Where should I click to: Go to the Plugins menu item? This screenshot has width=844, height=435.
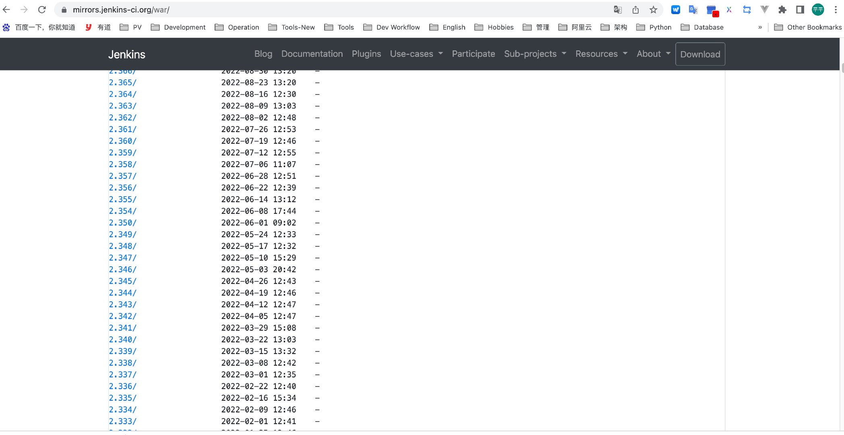tap(366, 54)
